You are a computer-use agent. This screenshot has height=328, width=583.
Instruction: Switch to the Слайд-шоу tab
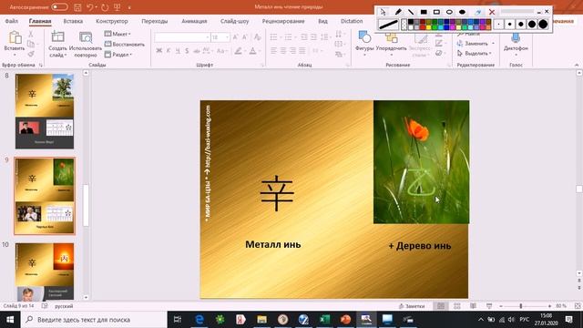click(235, 21)
